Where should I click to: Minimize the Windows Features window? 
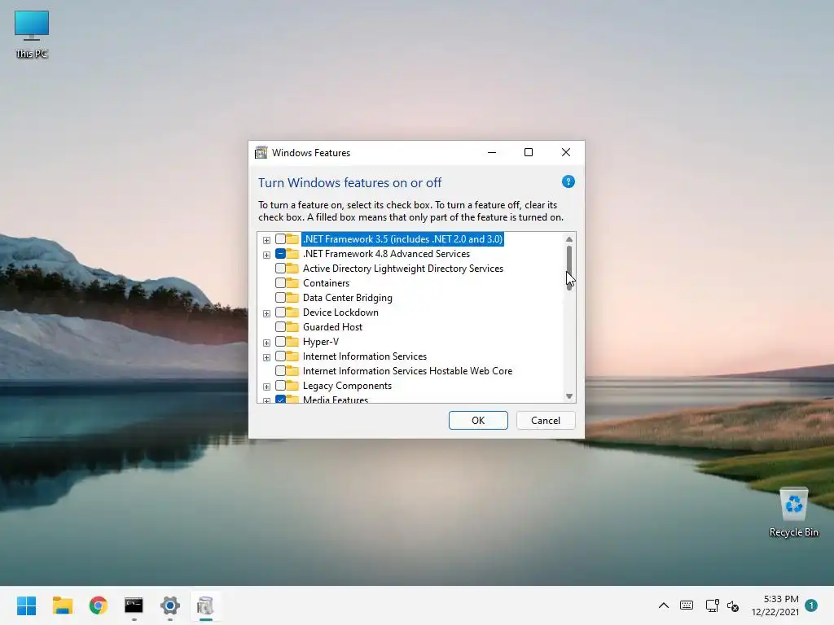click(492, 152)
